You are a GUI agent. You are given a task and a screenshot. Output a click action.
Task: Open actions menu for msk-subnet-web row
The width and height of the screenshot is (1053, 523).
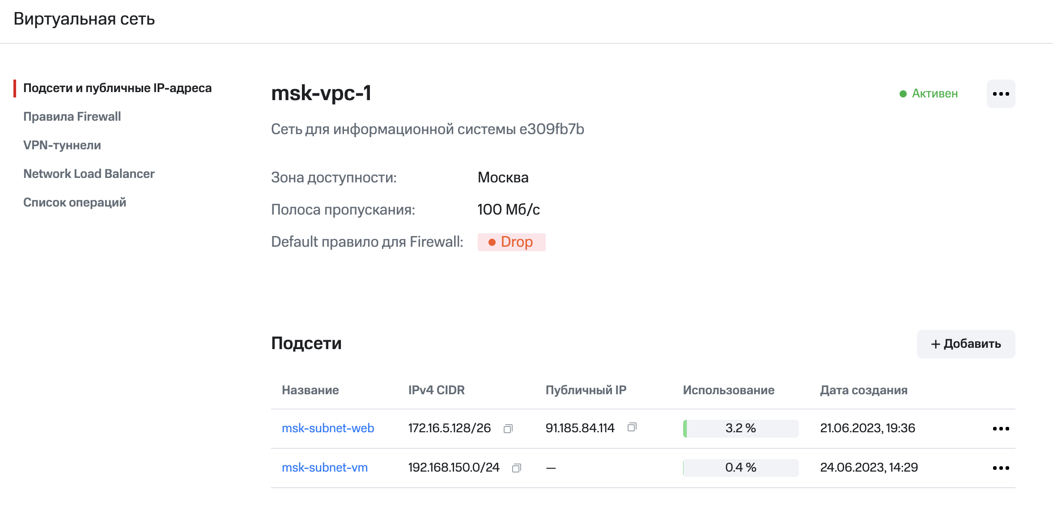(x=1001, y=429)
